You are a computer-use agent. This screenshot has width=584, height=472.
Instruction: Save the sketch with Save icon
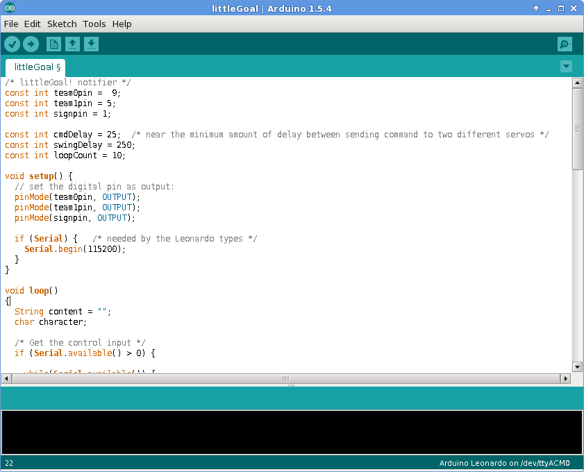coord(91,44)
